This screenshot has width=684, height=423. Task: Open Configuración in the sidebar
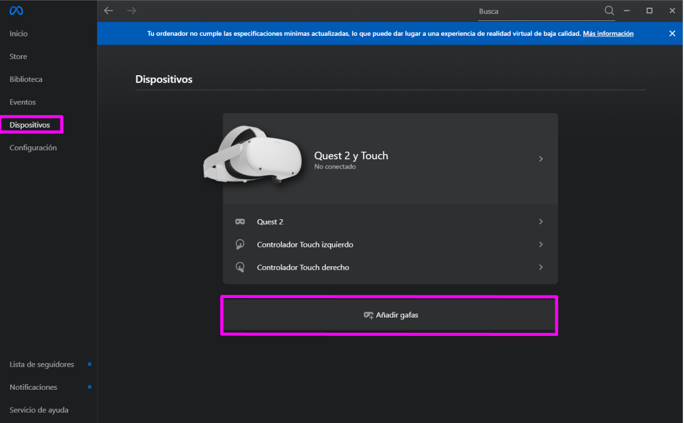point(33,147)
